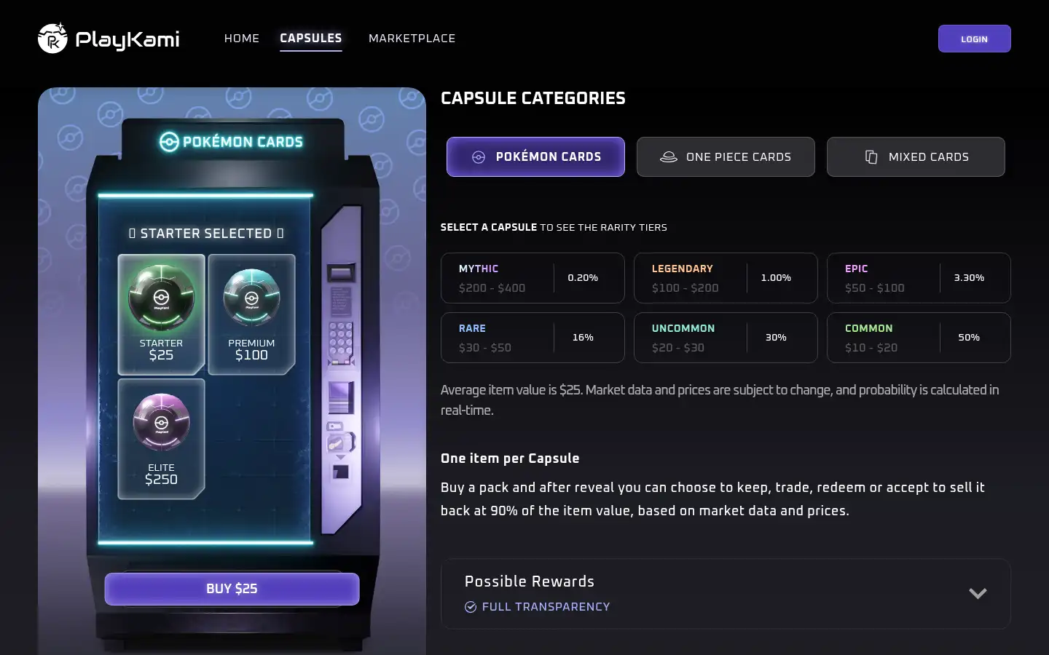Screen dimensions: 1049x655
Task: Open the Home page
Action: pos(242,39)
